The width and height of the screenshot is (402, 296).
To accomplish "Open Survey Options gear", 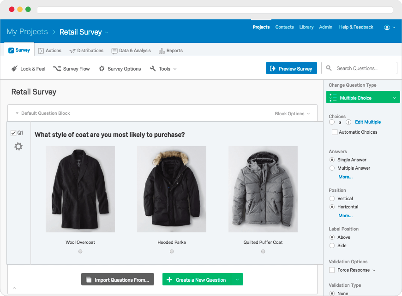I will coord(120,69).
